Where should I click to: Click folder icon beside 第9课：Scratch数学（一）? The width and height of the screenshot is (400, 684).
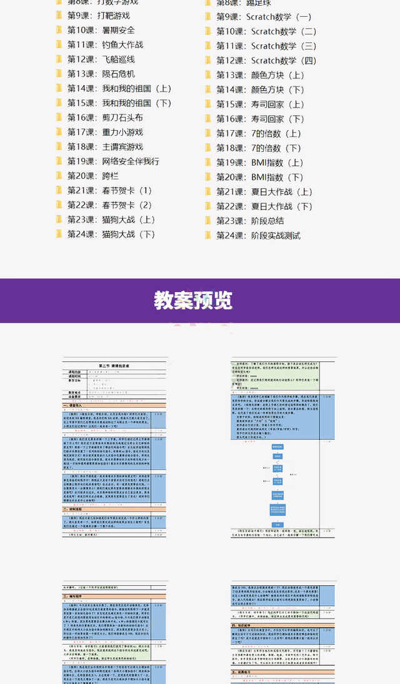(208, 17)
